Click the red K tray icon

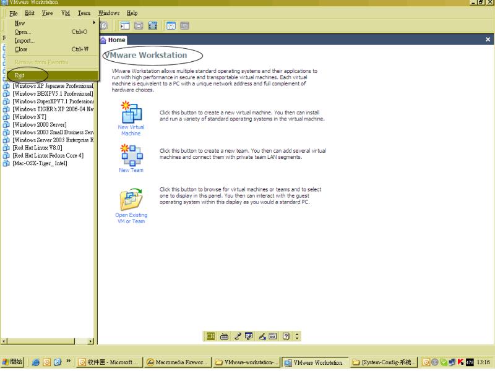point(460,362)
